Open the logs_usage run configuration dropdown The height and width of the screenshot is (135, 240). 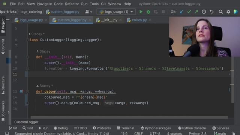[x=116, y=12]
